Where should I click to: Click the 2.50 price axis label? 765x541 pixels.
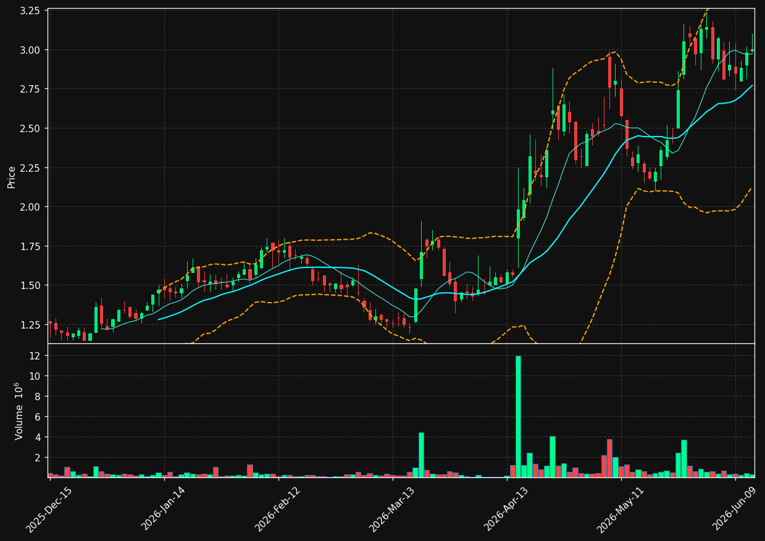30,128
